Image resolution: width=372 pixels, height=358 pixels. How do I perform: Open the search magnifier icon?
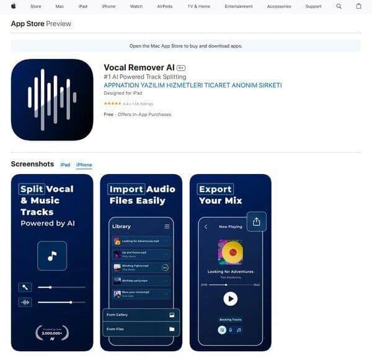pyautogui.click(x=339, y=6)
